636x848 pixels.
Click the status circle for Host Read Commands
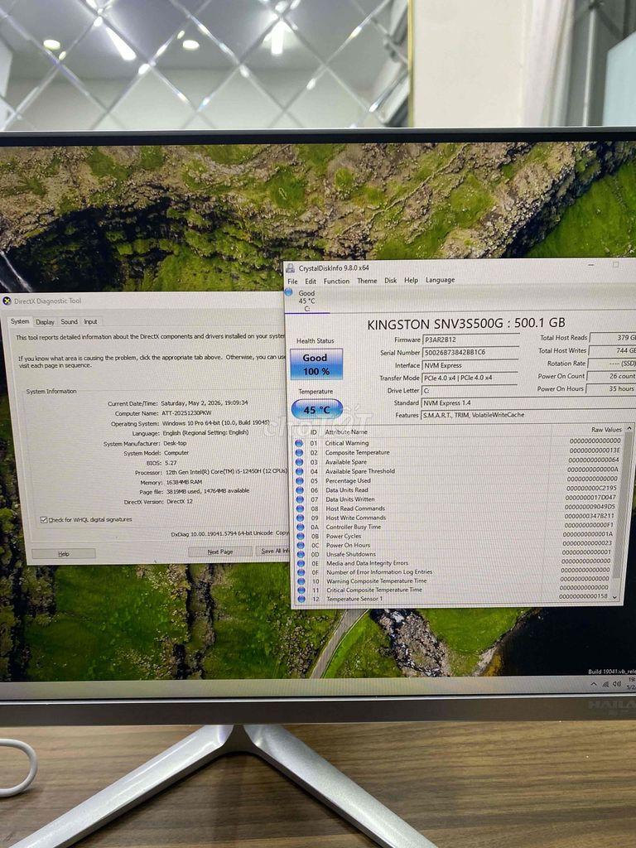pos(300,508)
